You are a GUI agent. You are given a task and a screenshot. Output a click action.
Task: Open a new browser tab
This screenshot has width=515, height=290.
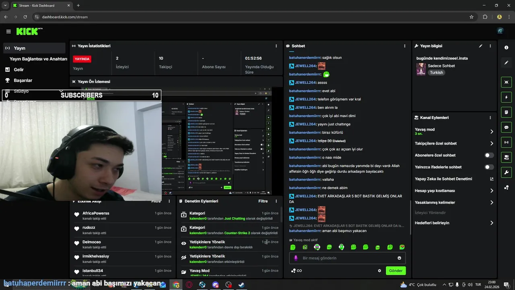tap(78, 6)
